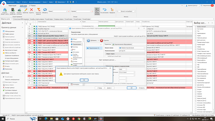Click the red Удалить icon in dialog

102,41
